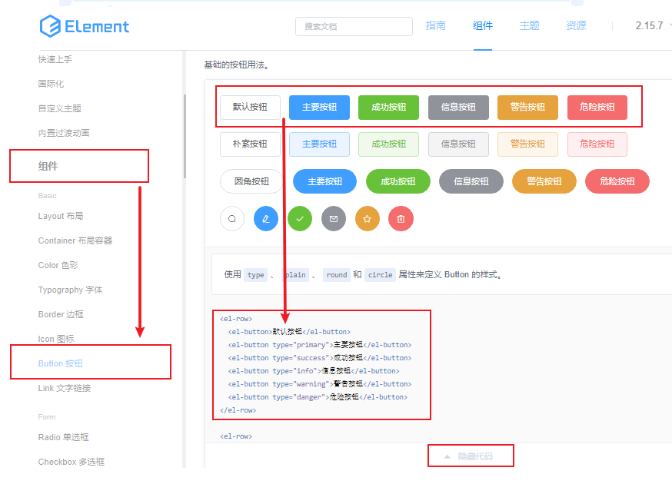Click the type="info" code line
This screenshot has width=672, height=484.
pos(314,371)
